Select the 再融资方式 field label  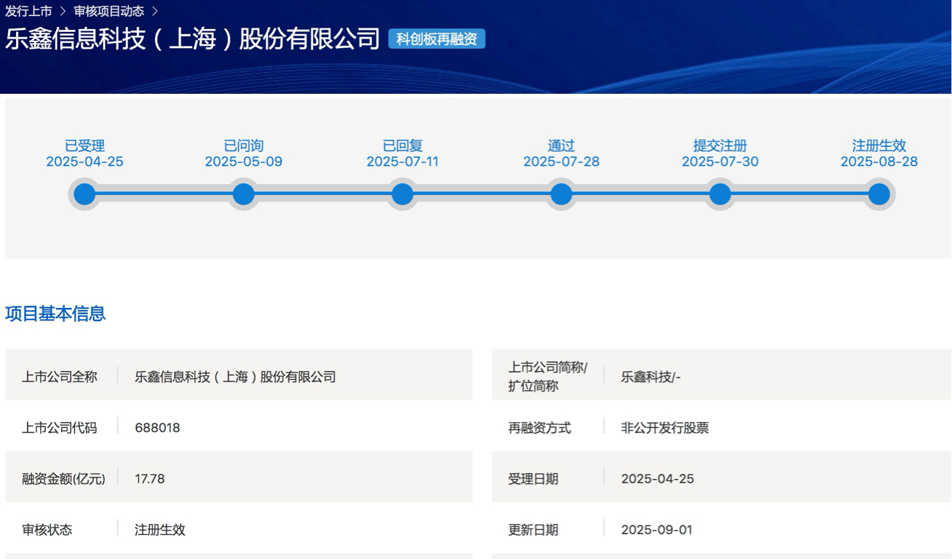point(539,428)
